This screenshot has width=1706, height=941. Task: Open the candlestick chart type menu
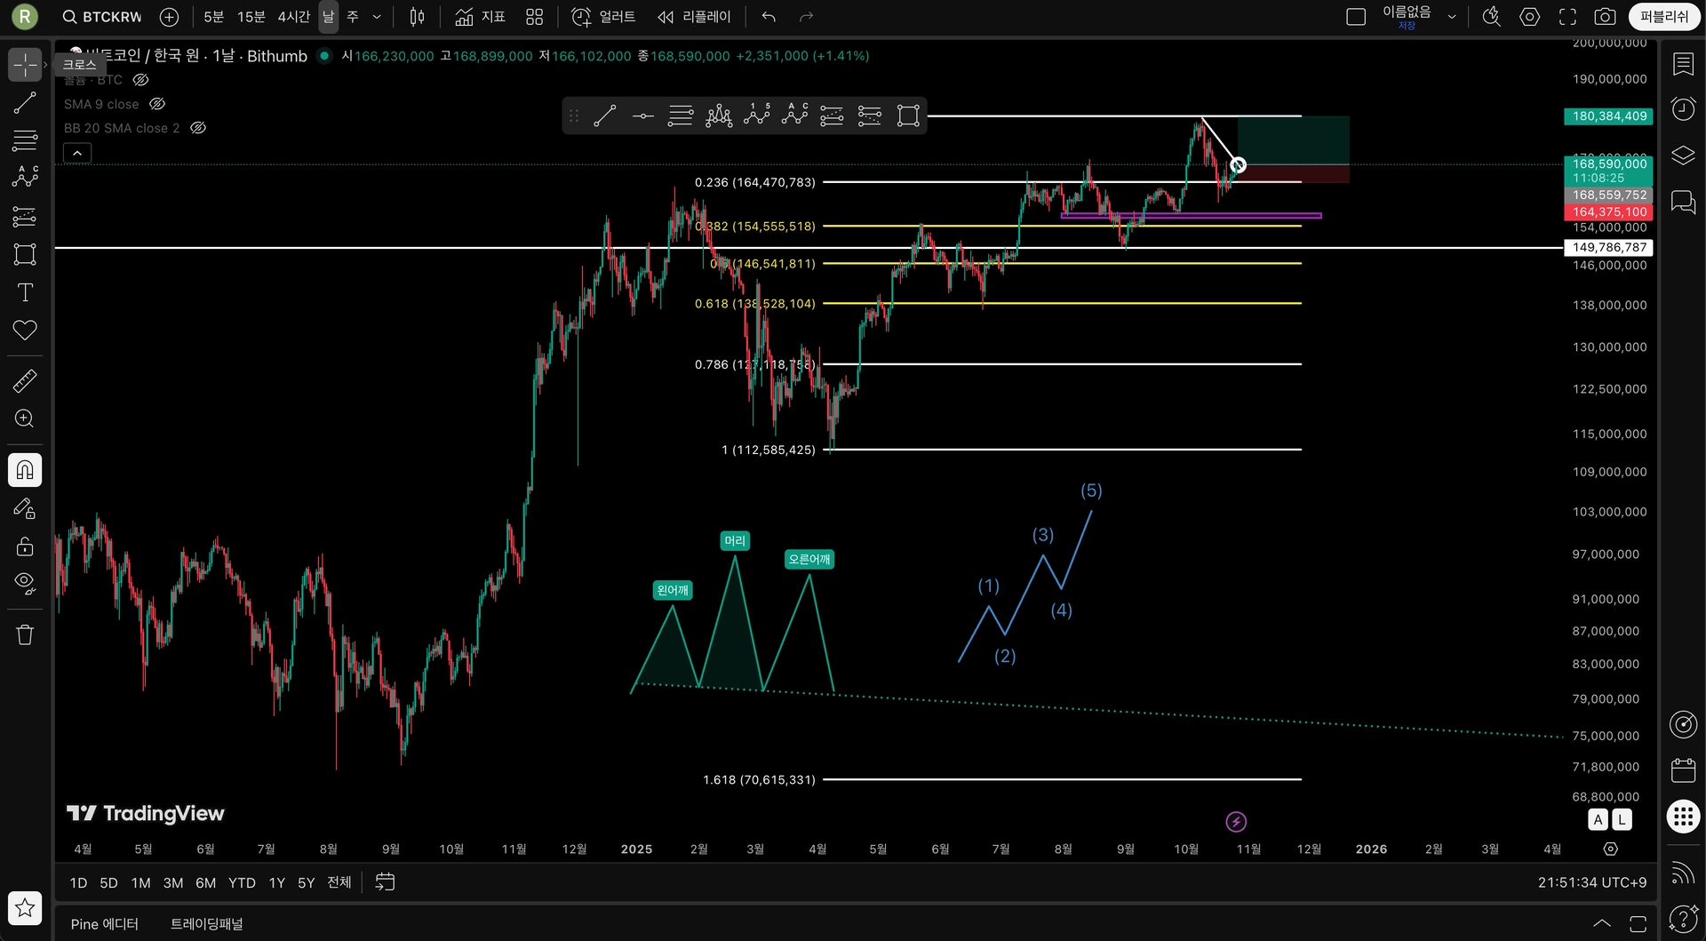pos(417,17)
